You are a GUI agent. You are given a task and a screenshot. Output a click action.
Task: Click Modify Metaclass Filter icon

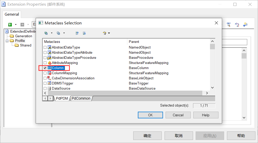[105, 33]
